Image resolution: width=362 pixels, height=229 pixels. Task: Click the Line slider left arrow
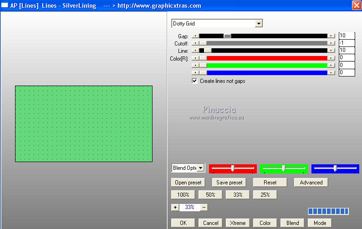coord(195,51)
